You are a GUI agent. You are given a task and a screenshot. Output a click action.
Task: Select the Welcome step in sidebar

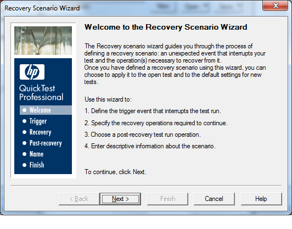tap(46, 110)
